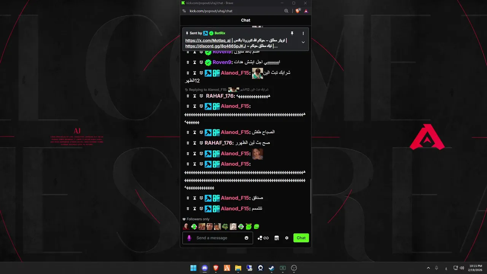Click RAHAF_176 username on 'صح بث لين الظهر'
This screenshot has height=274, width=487.
(x=218, y=143)
